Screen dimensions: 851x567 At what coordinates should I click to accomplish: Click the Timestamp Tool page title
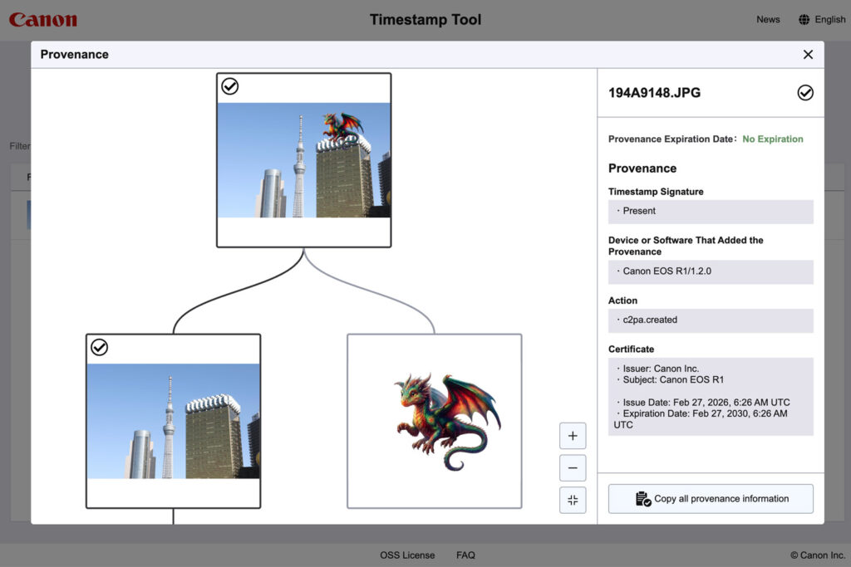[x=425, y=20]
